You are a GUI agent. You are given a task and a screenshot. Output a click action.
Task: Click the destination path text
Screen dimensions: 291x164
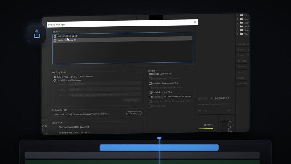(81, 114)
